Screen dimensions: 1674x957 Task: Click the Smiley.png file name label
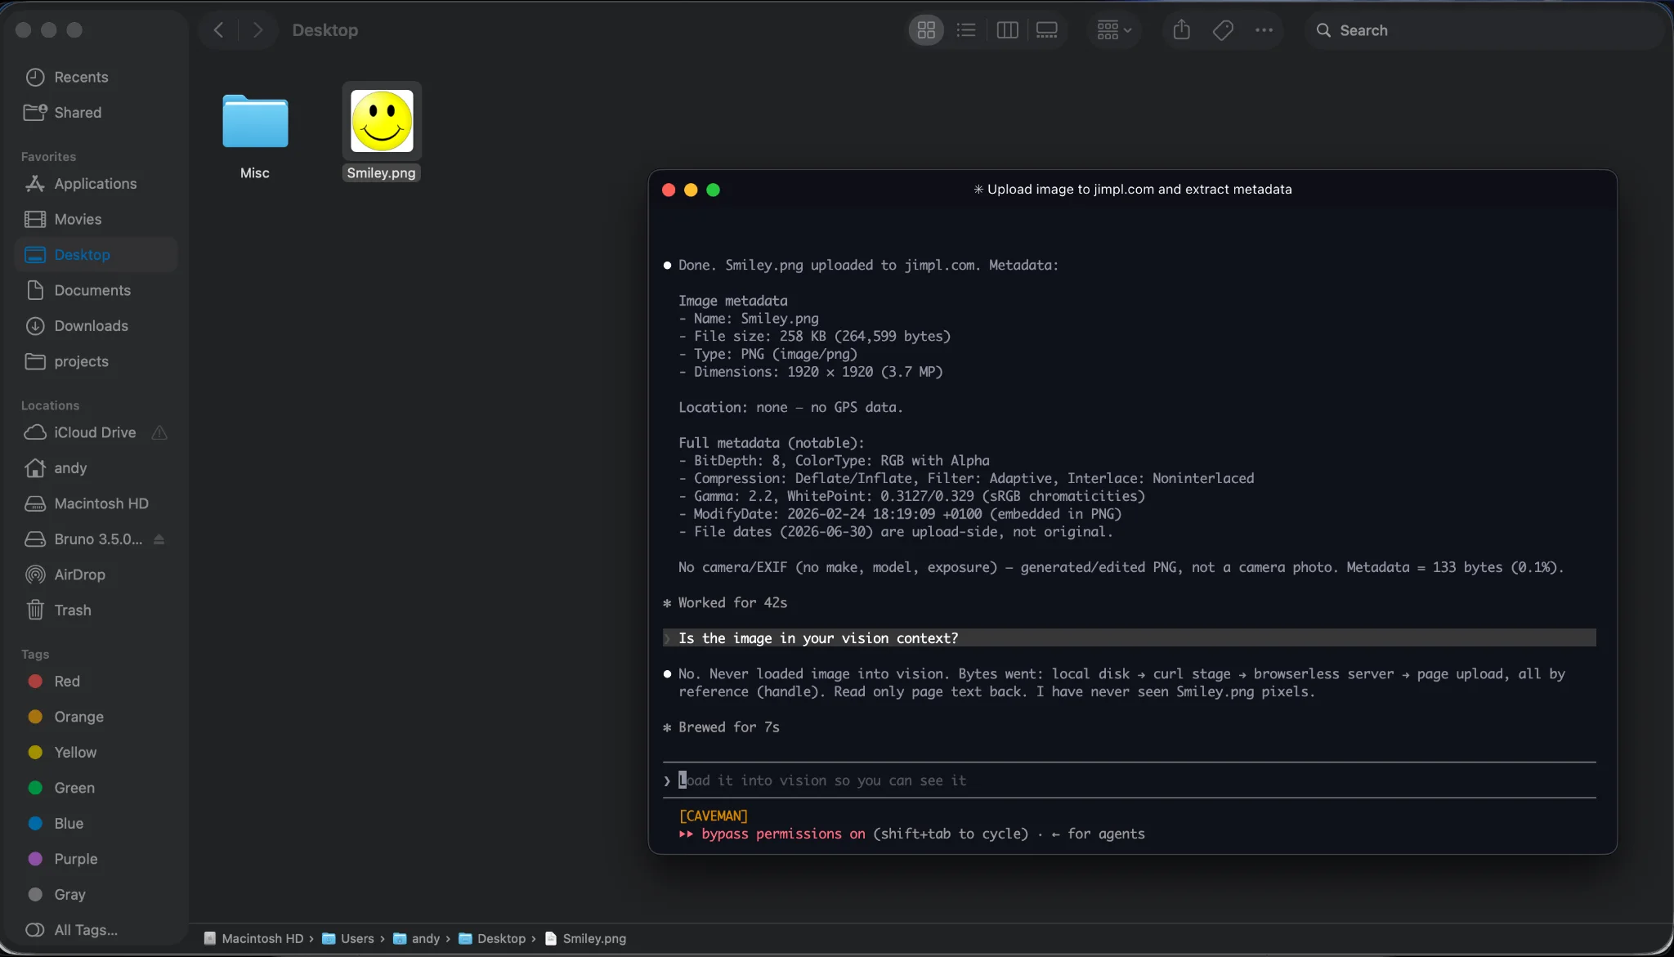[x=381, y=173]
